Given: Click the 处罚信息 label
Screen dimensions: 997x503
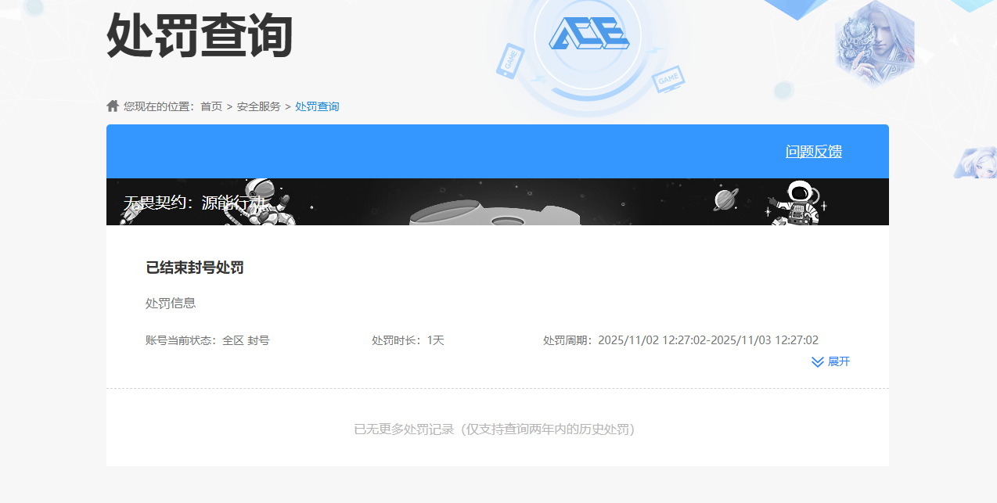Looking at the screenshot, I should tap(171, 303).
